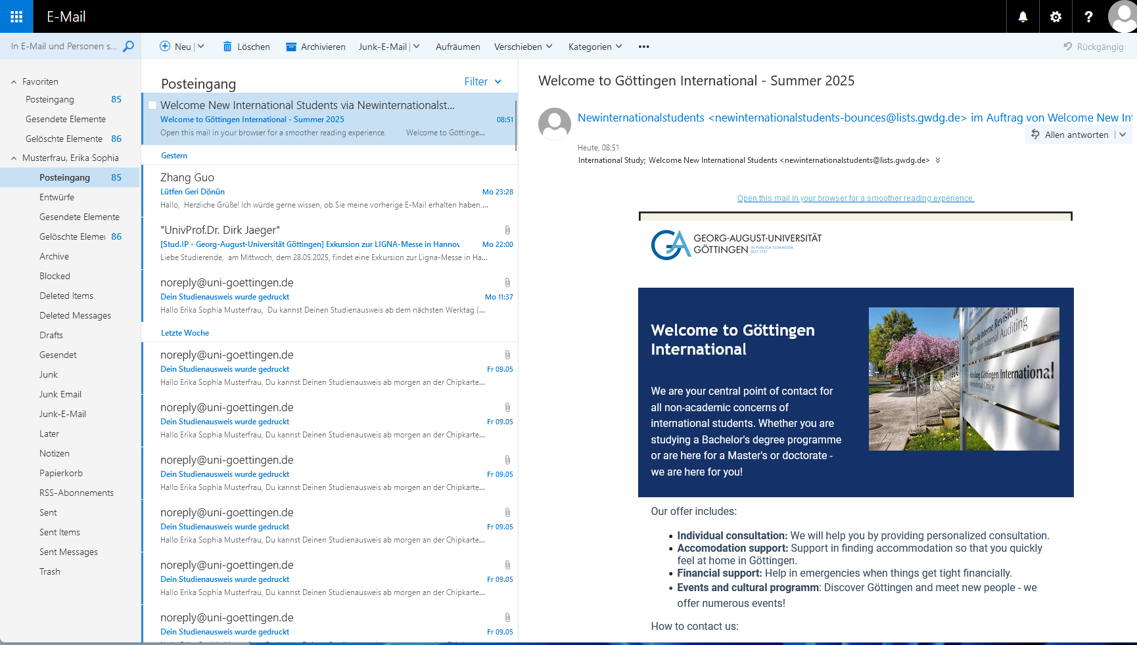Click Open this mail in your browser link
This screenshot has height=645, width=1137.
click(x=856, y=198)
